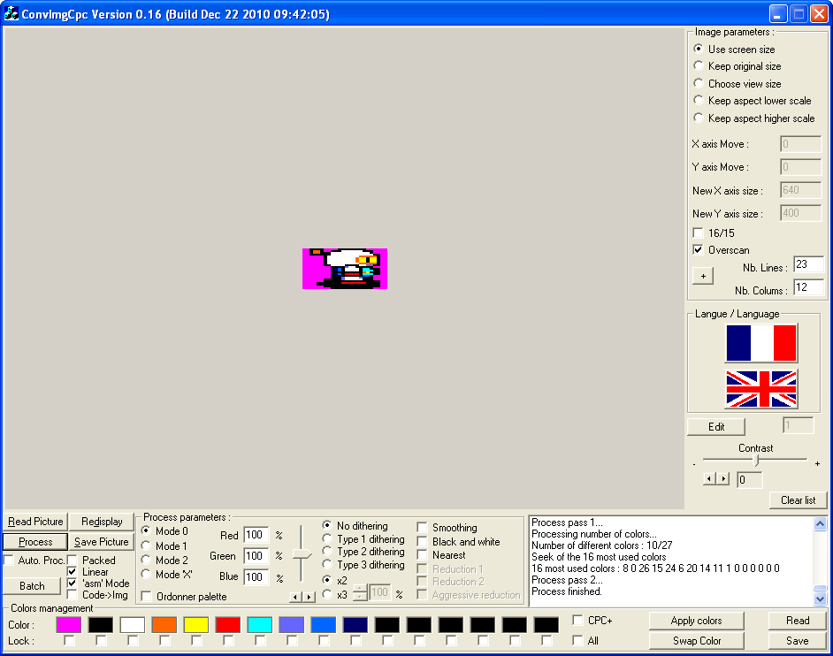The image size is (833, 656).
Task: Click the magenta color swatch
Action: (x=68, y=625)
